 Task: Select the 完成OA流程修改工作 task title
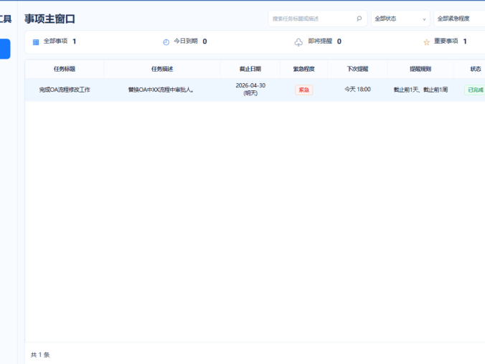[65, 90]
